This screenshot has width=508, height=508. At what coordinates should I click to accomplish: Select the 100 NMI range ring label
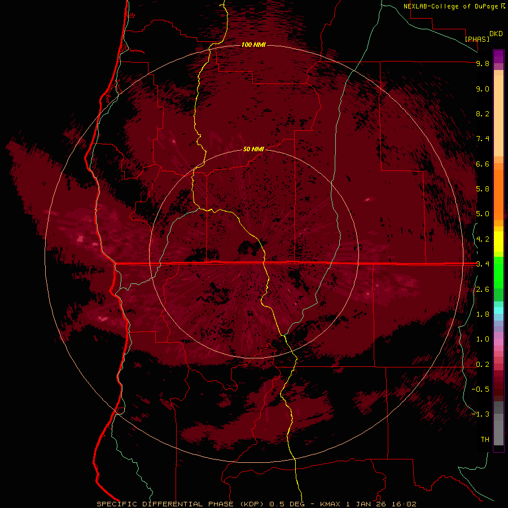(253, 45)
